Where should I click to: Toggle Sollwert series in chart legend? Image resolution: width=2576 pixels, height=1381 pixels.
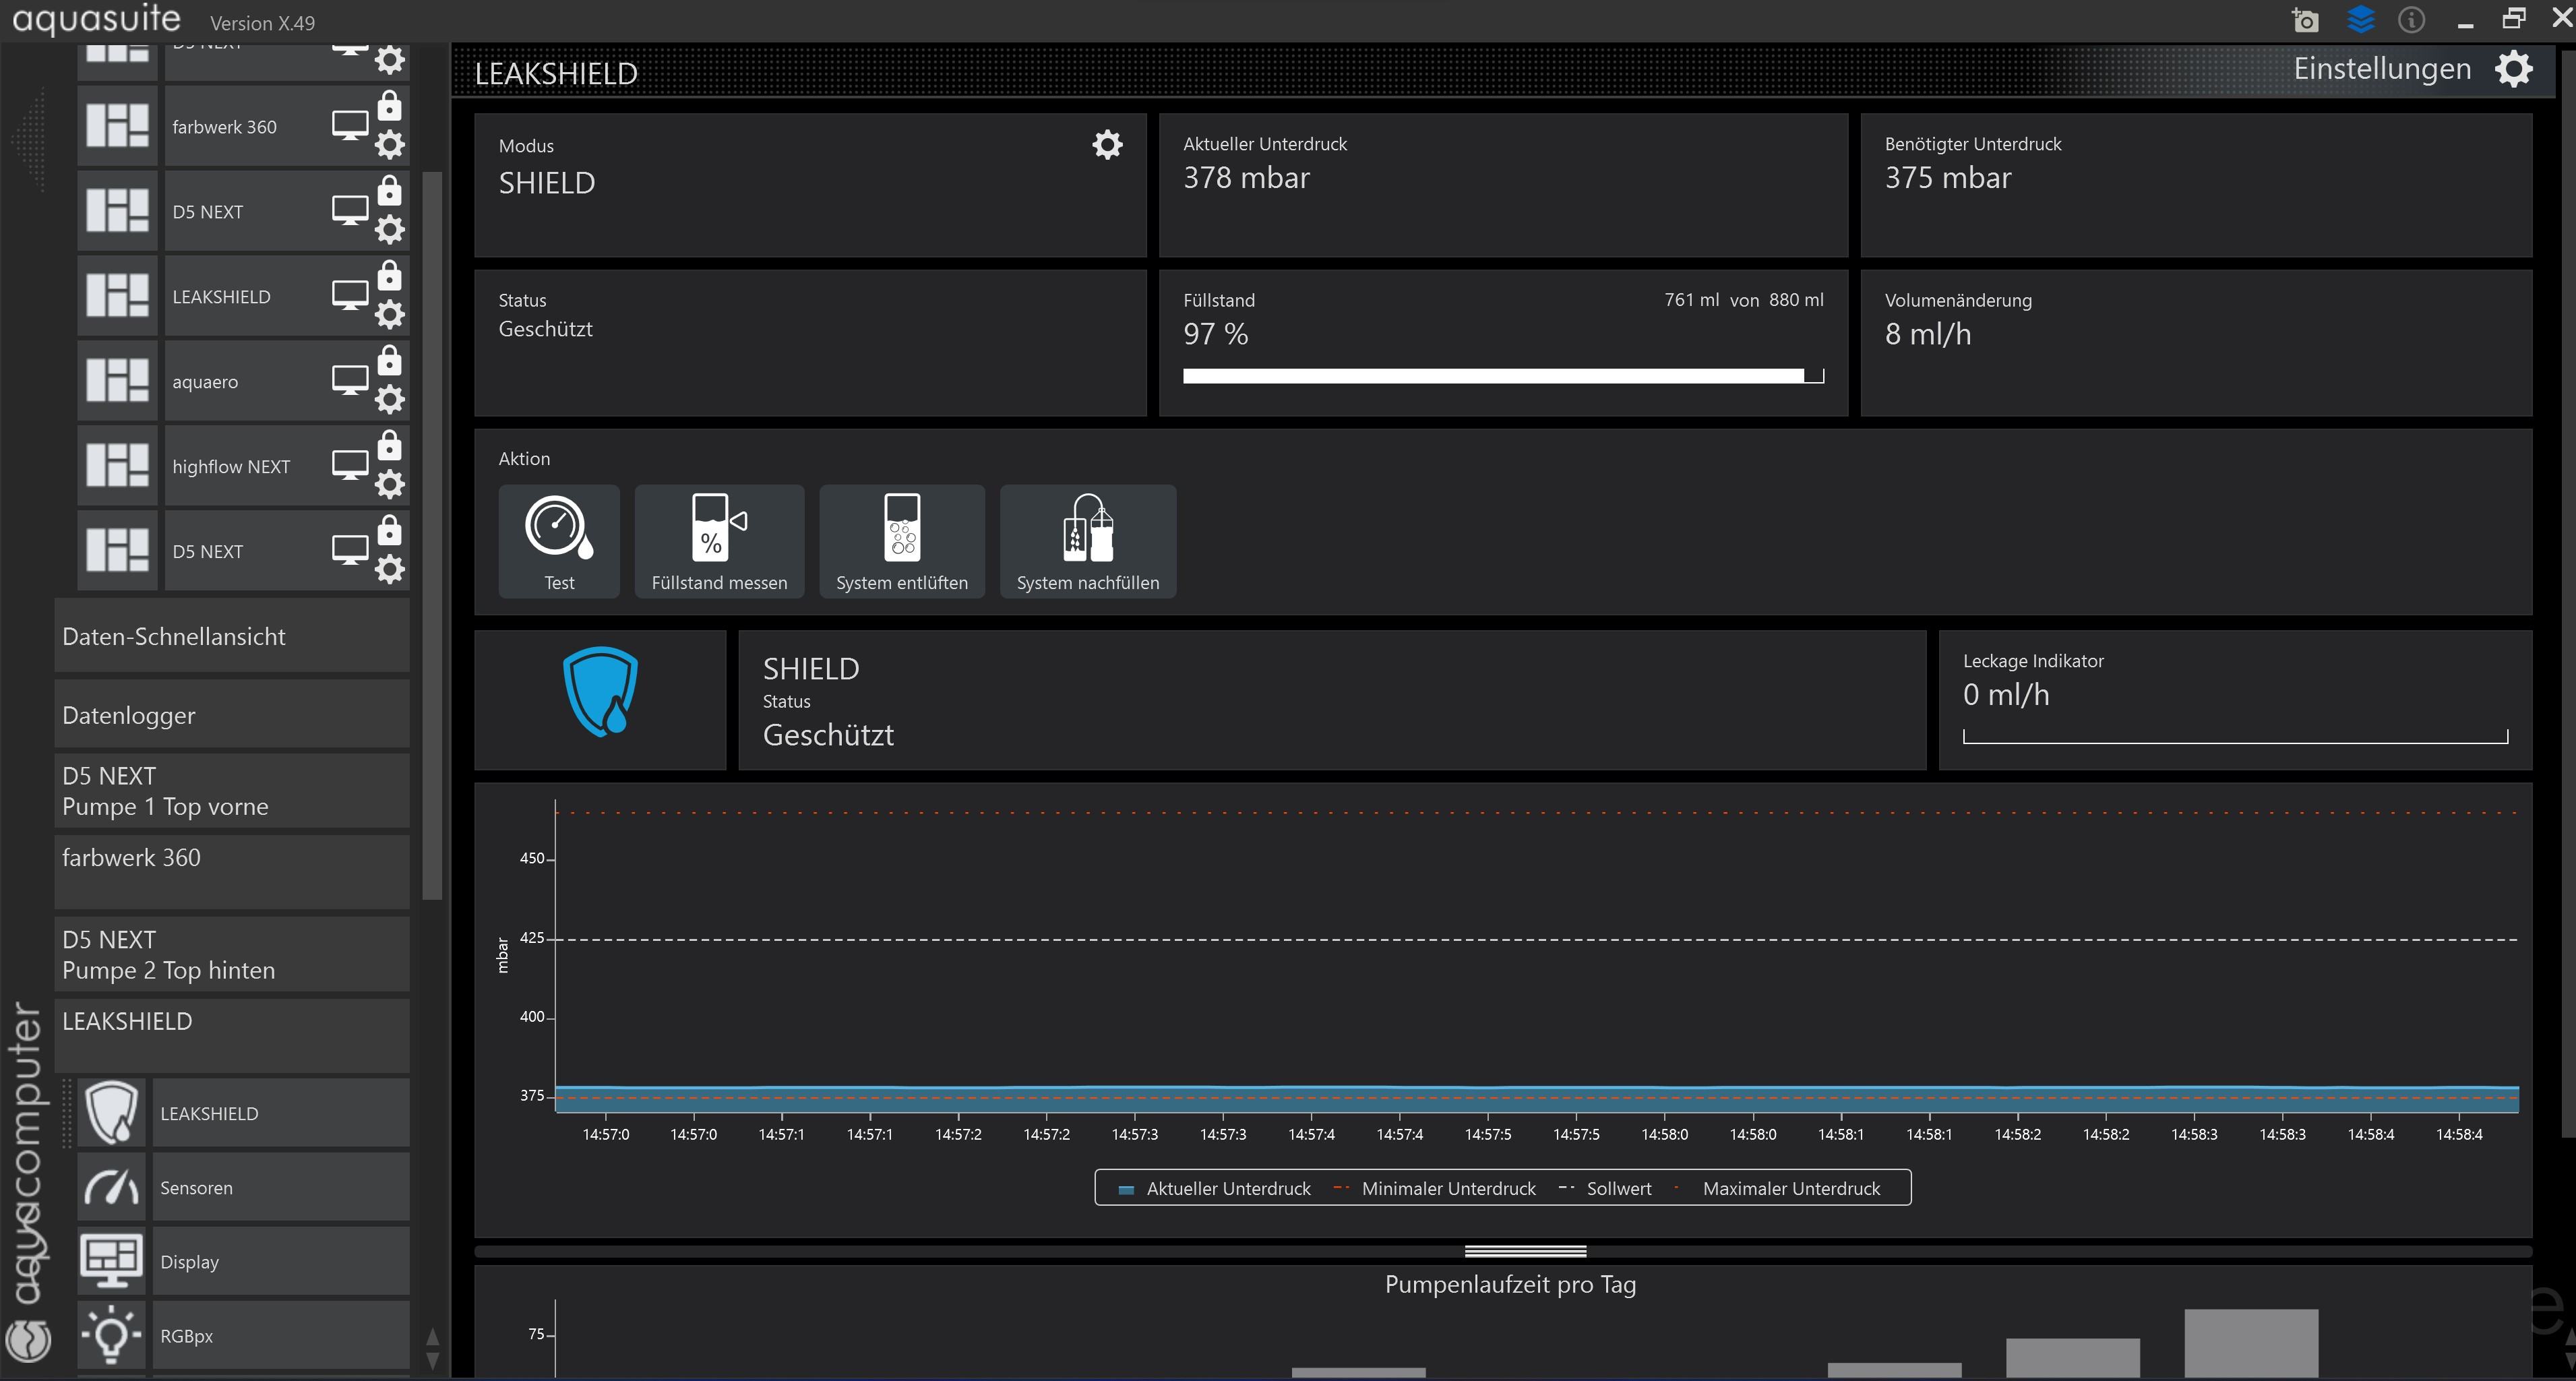point(1605,1188)
